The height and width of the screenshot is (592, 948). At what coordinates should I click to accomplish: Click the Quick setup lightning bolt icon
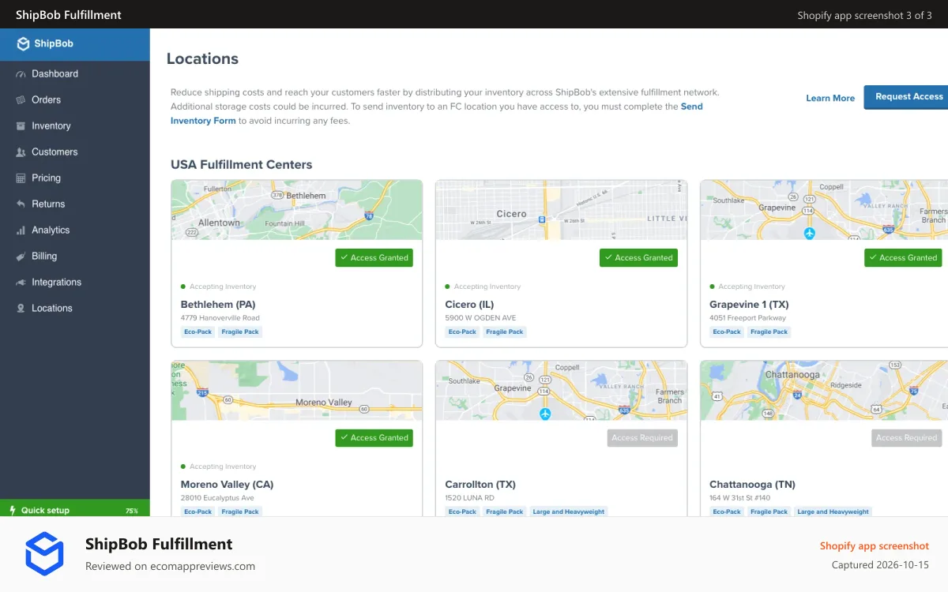point(12,510)
